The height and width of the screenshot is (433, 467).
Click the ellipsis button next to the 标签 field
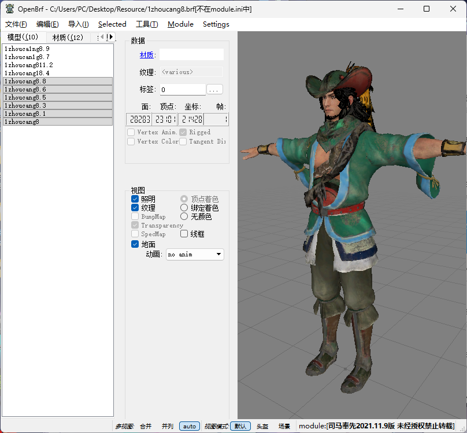(214, 90)
